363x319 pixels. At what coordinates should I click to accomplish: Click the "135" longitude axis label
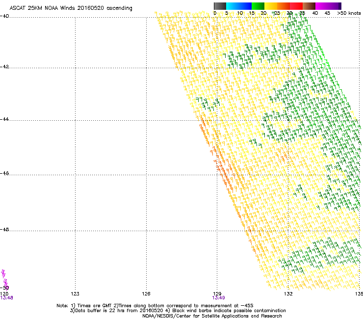(359, 294)
